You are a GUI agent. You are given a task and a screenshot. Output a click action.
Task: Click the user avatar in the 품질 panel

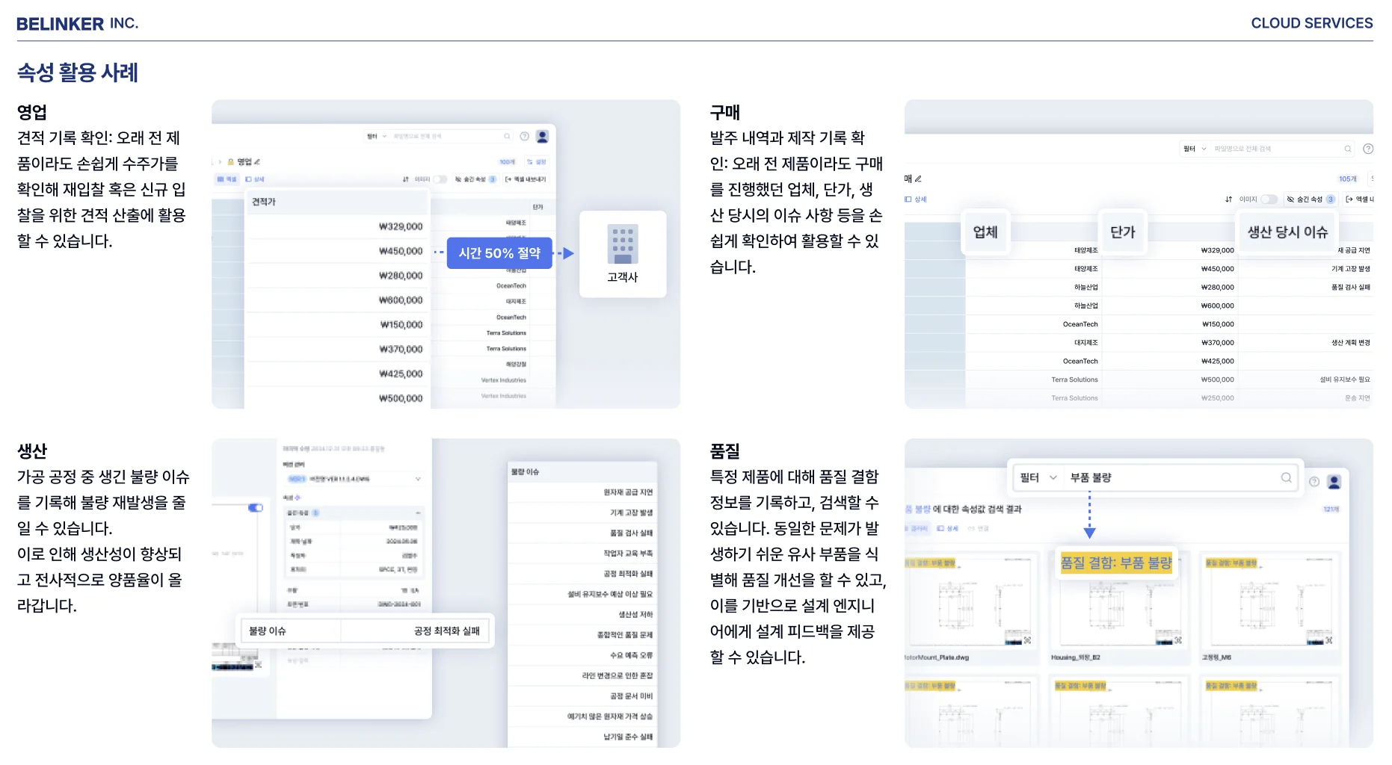(1334, 482)
